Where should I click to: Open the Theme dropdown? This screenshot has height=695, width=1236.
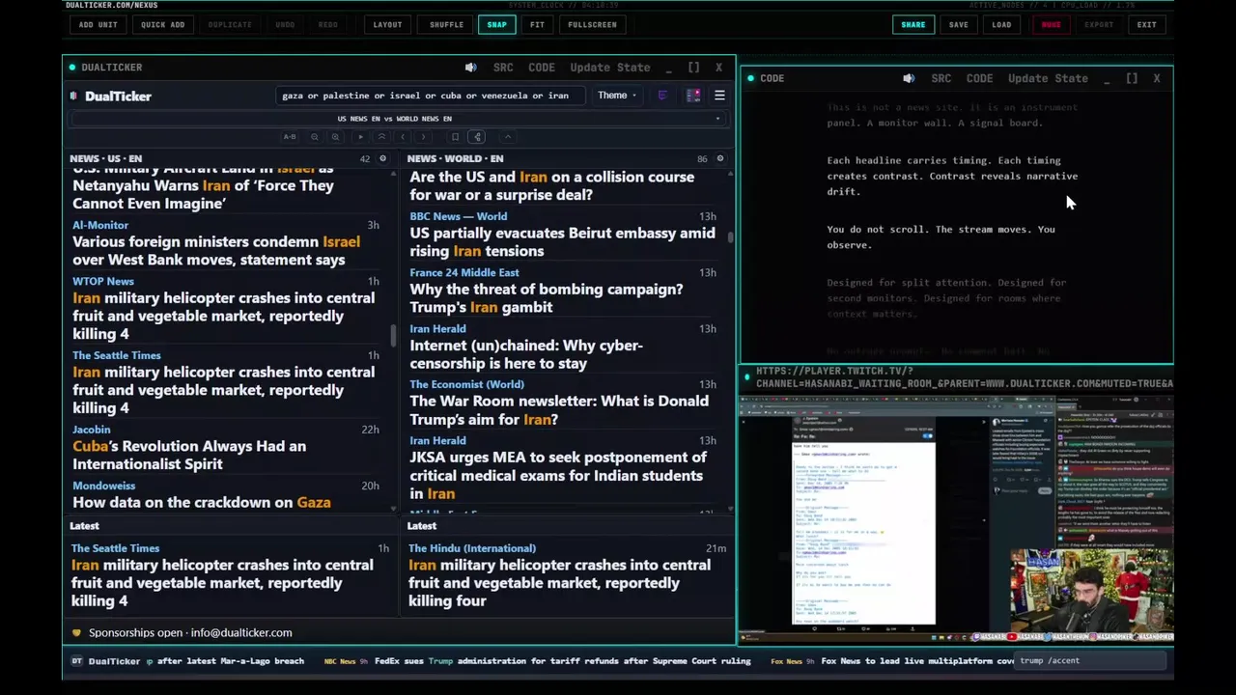coord(616,96)
